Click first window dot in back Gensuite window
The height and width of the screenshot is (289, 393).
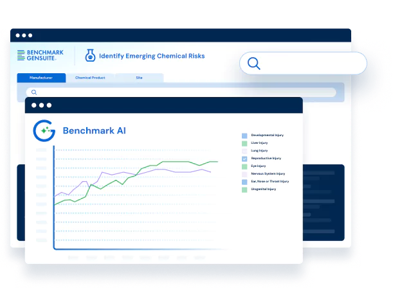pyautogui.click(x=18, y=35)
